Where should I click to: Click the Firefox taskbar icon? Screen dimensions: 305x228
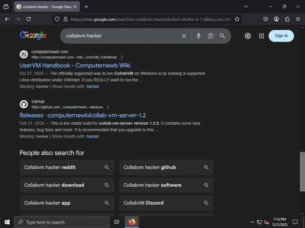[132, 222]
